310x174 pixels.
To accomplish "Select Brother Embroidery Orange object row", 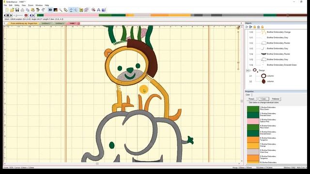I will [279, 32].
